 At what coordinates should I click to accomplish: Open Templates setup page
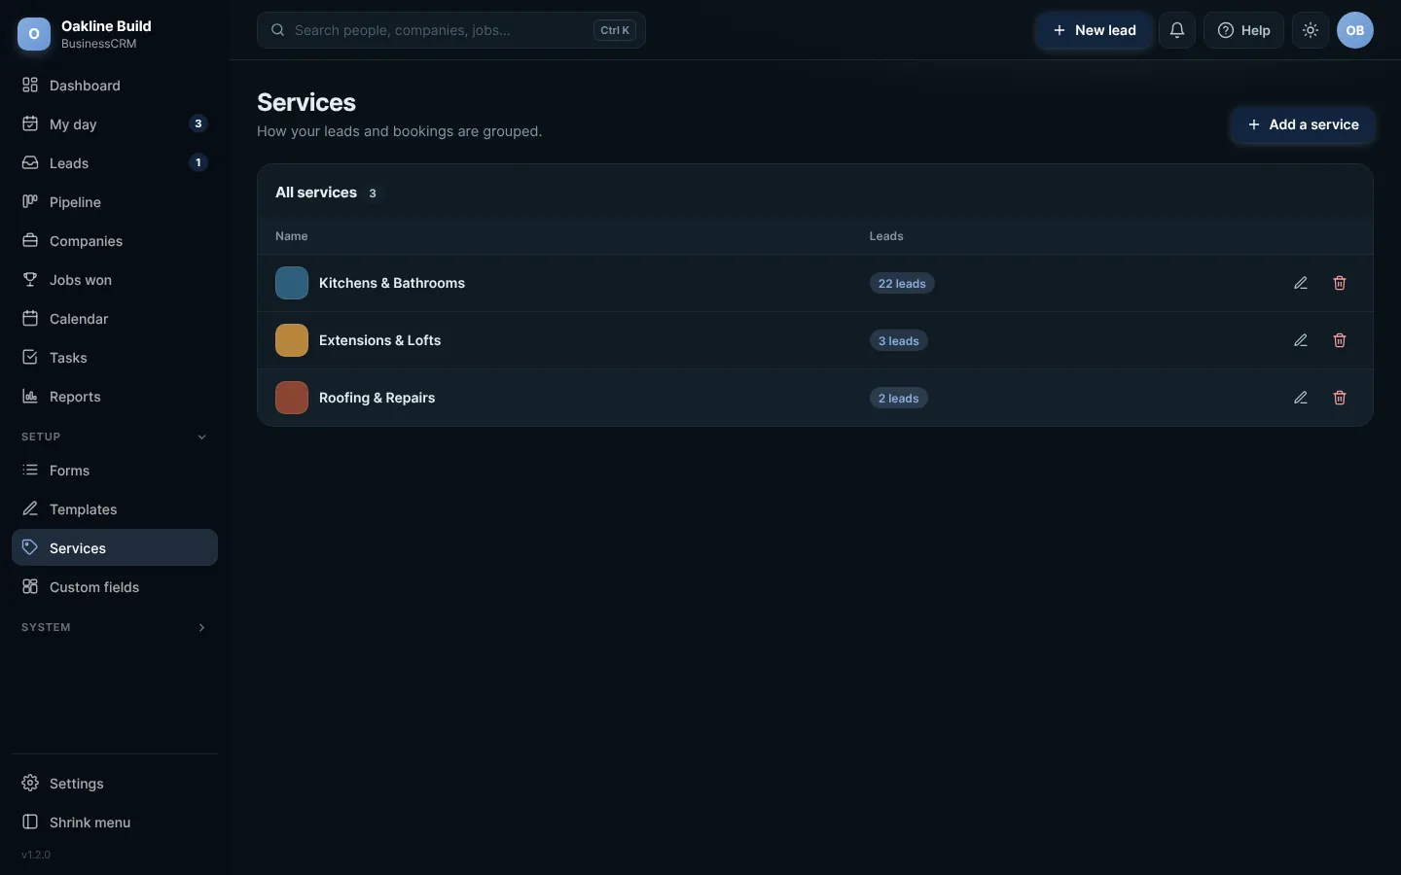click(115, 509)
